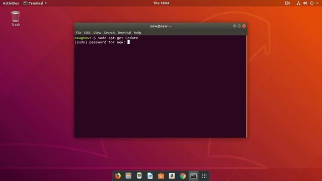Open the Edit menu in Terminal
This screenshot has width=322, height=181.
pos(87,33)
